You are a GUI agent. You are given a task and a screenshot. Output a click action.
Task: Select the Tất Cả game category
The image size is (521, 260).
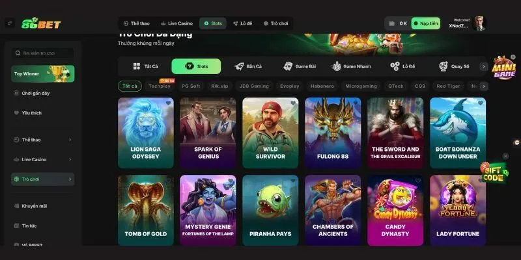coord(145,66)
